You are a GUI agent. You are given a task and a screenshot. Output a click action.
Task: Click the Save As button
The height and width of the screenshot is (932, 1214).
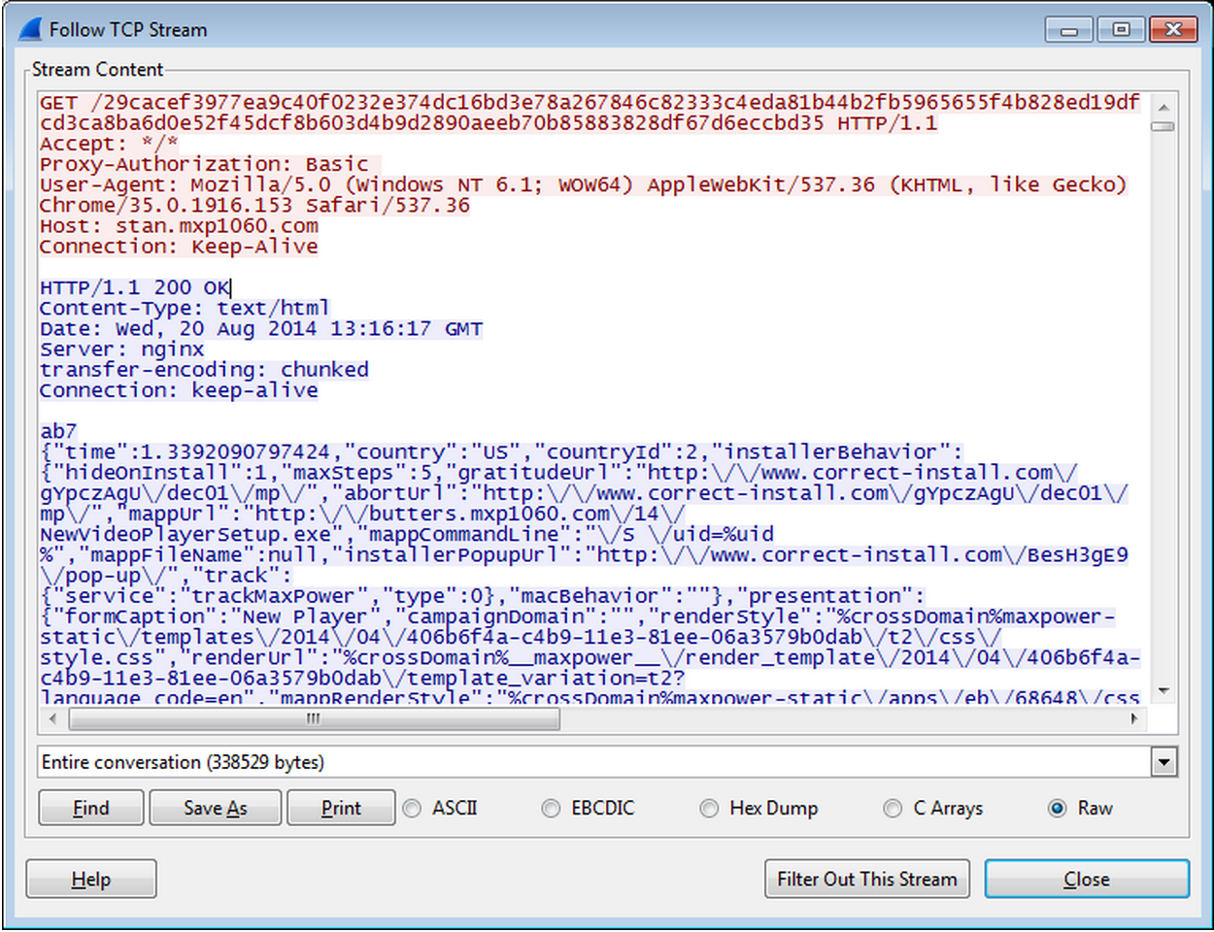coord(215,808)
